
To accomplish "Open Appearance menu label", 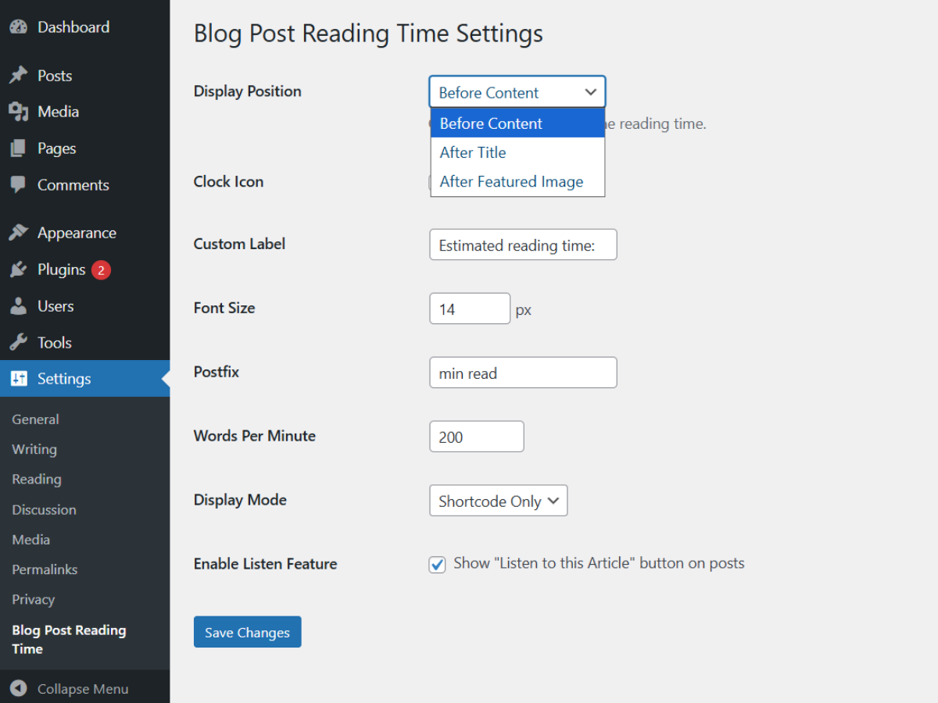I will click(x=77, y=233).
